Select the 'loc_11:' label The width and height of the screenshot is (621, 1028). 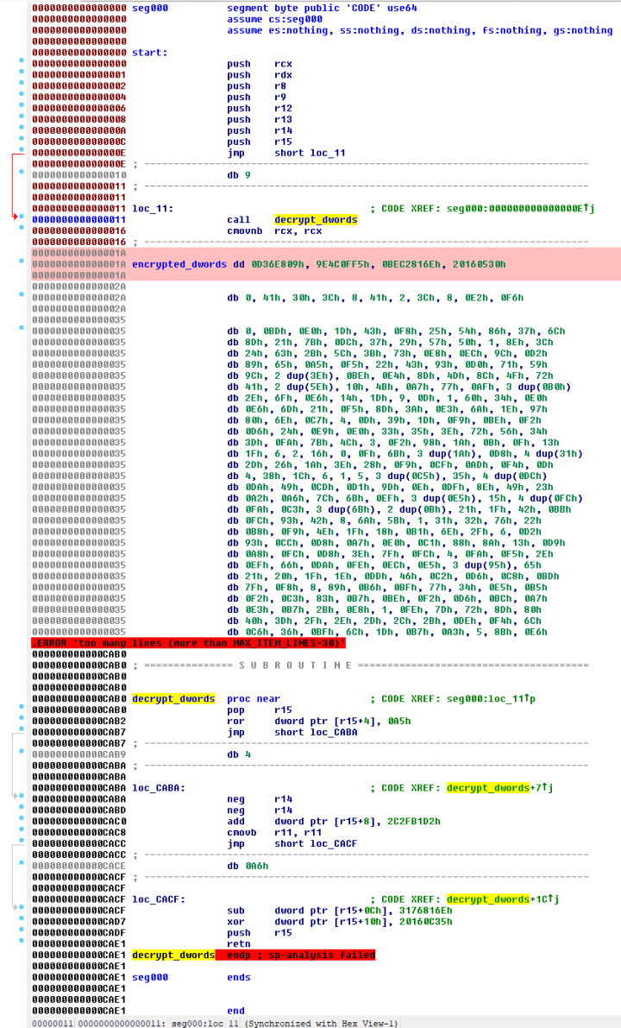coord(153,209)
